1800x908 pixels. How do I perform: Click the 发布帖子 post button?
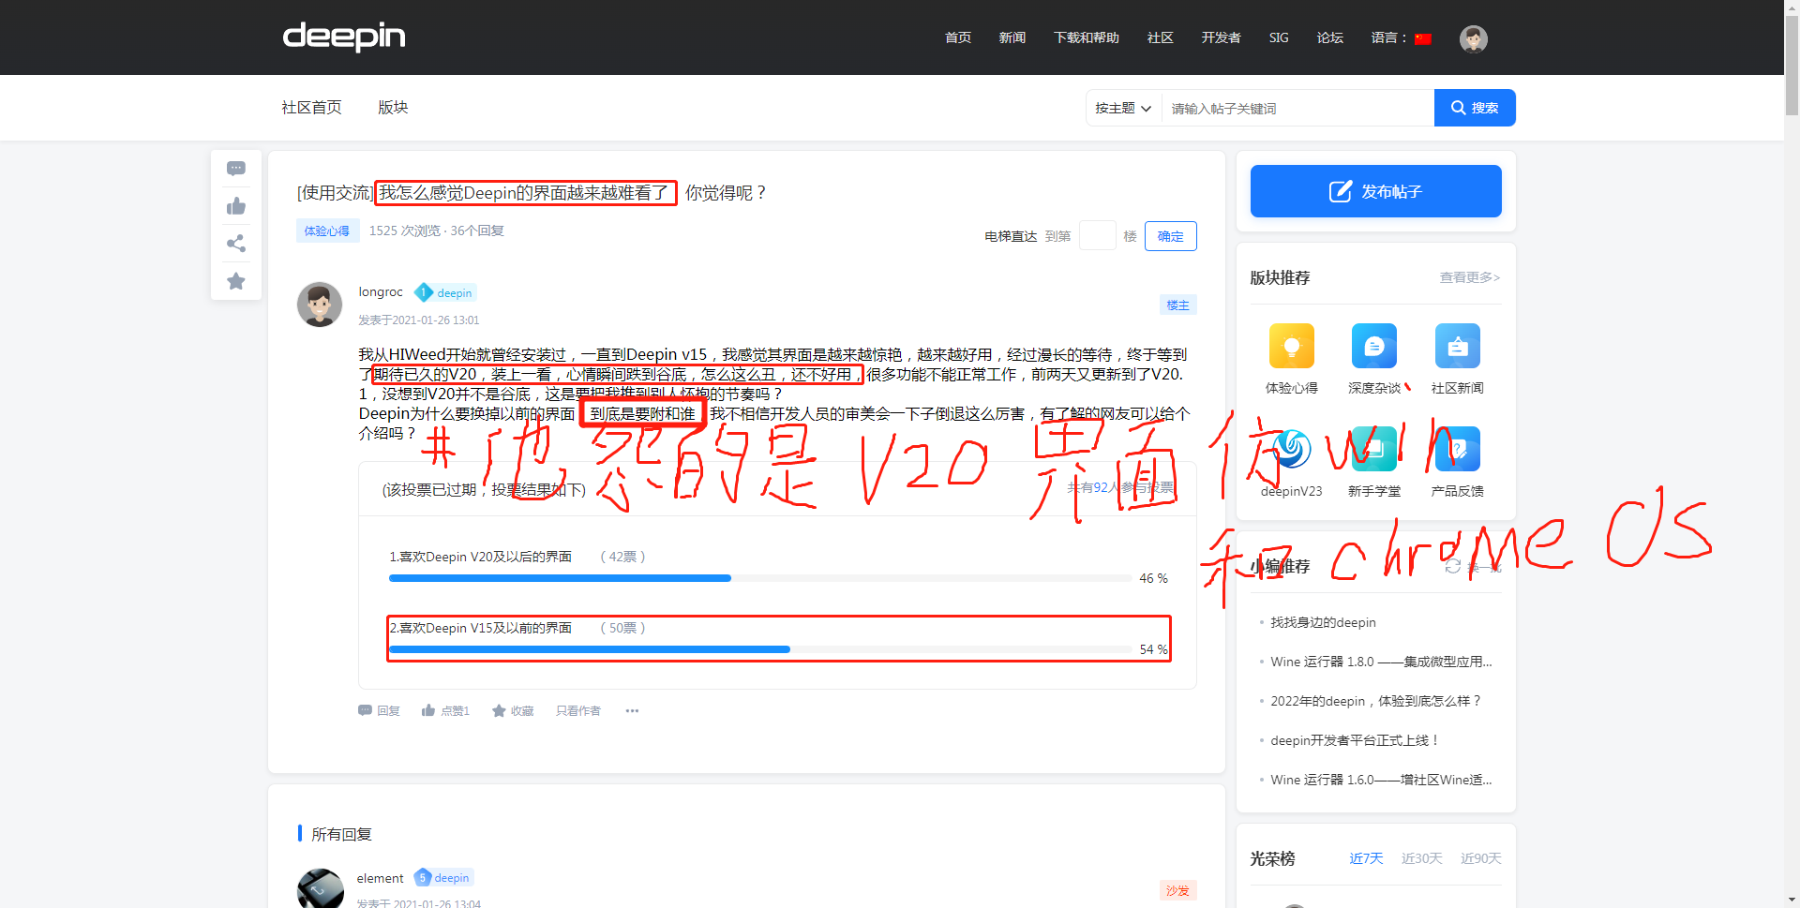(x=1376, y=191)
